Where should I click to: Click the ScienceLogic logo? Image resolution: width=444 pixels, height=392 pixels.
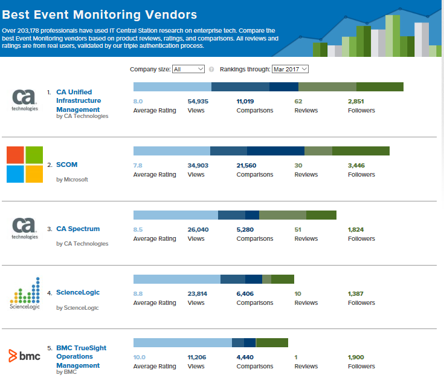tap(25, 293)
